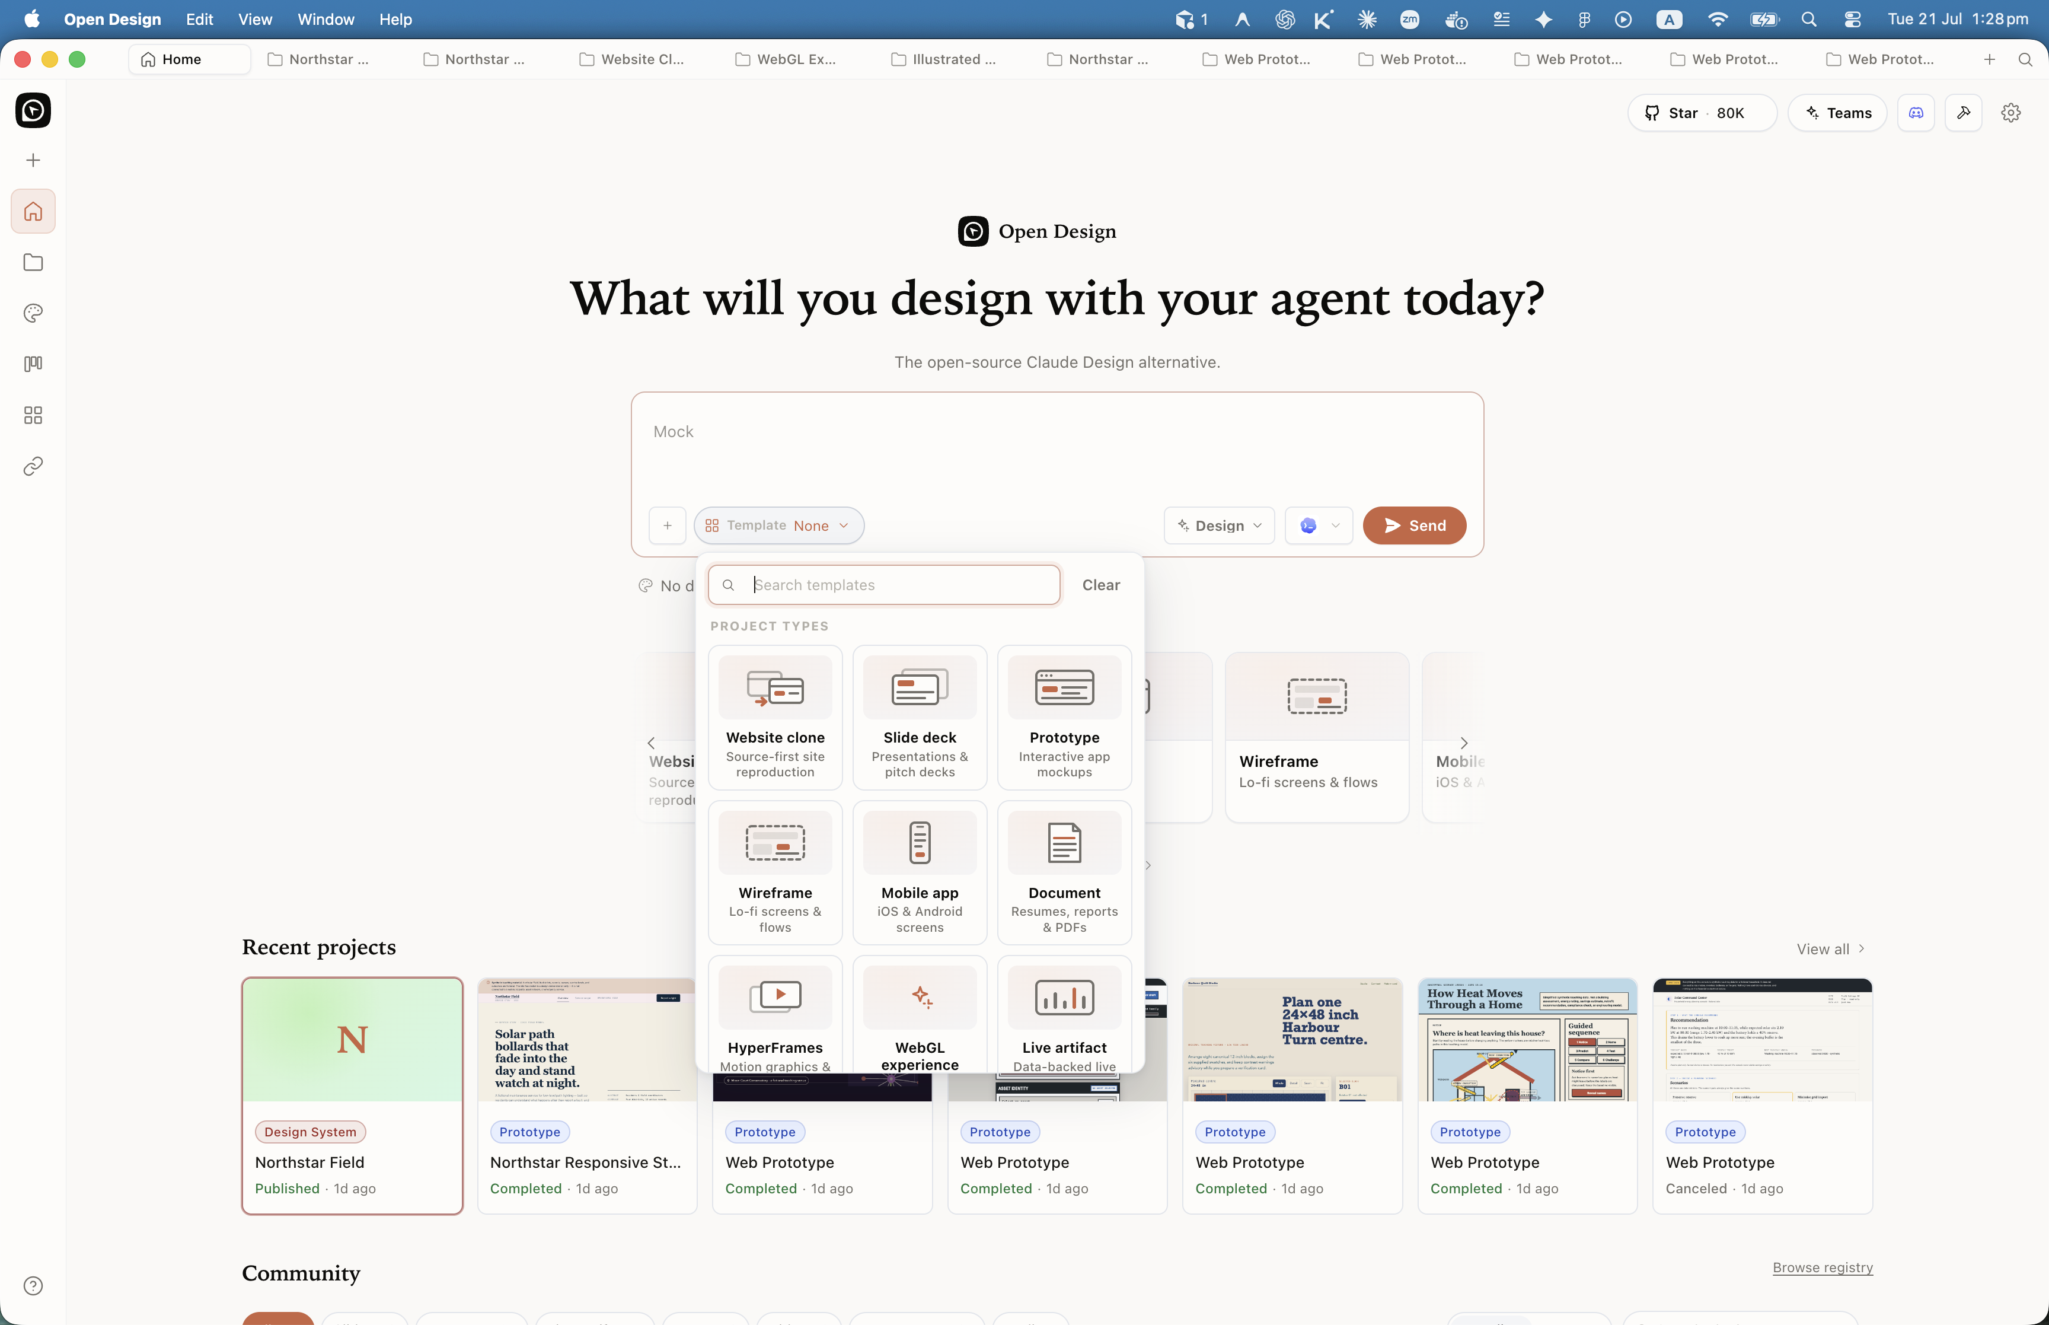Expand the Template None dropdown
This screenshot has width=2049, height=1325.
pyautogui.click(x=779, y=525)
